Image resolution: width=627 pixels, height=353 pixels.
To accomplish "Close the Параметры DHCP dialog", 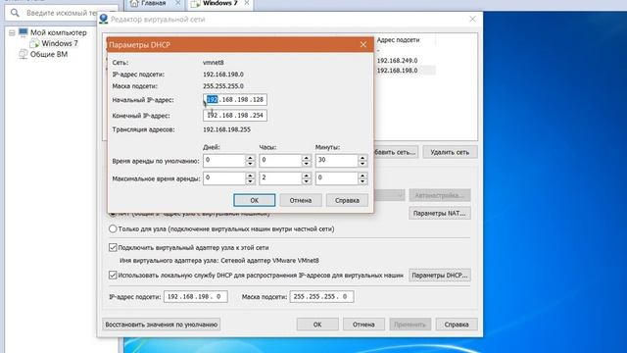I will click(x=363, y=44).
